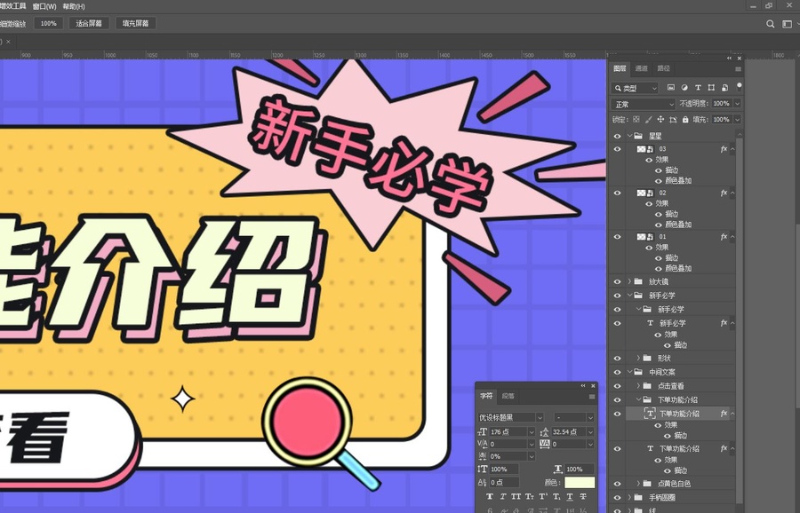Open the font size dropdown beside 176 点
This screenshot has width=800, height=513.
coord(532,432)
